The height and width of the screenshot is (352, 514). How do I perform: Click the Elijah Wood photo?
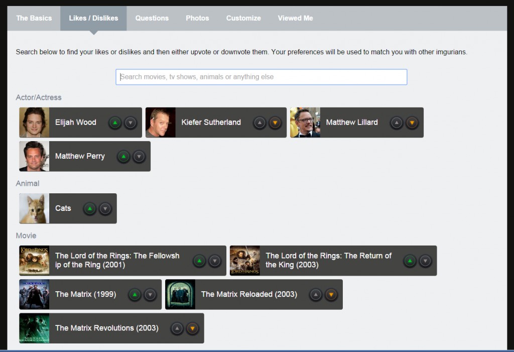point(34,123)
